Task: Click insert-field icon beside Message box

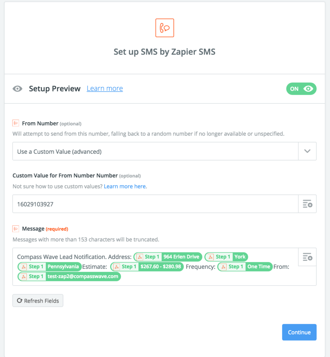Action: pos(307,257)
